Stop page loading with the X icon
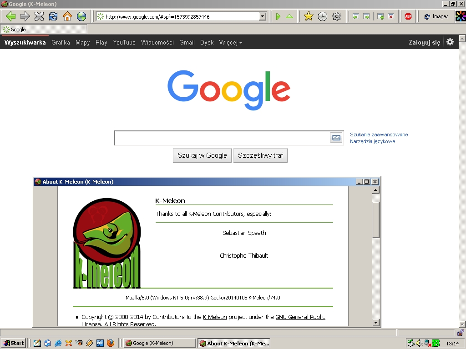Viewport: 466px width, 349px height. (39, 16)
